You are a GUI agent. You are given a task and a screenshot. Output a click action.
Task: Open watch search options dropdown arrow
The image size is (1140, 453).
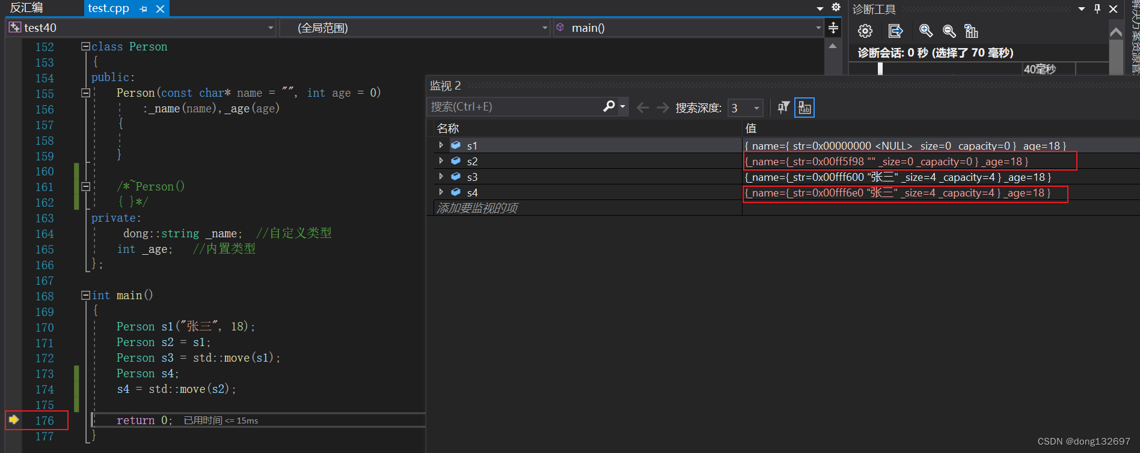coord(623,107)
